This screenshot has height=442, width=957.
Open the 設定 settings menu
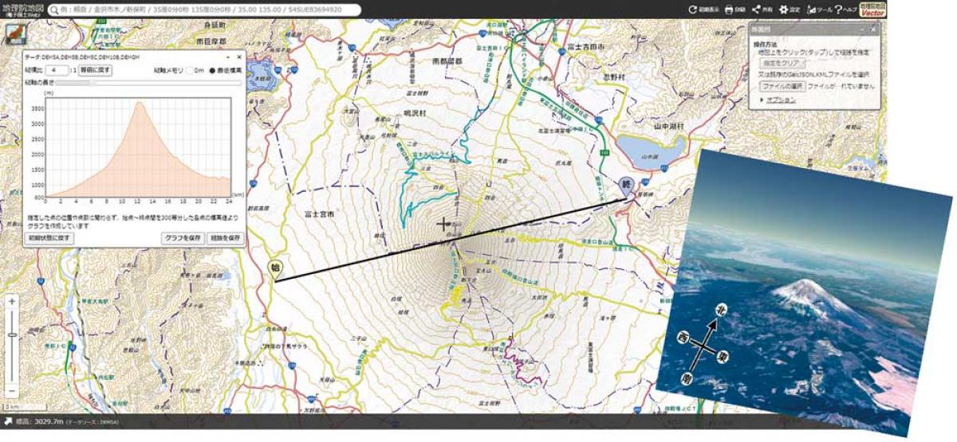pyautogui.click(x=790, y=10)
